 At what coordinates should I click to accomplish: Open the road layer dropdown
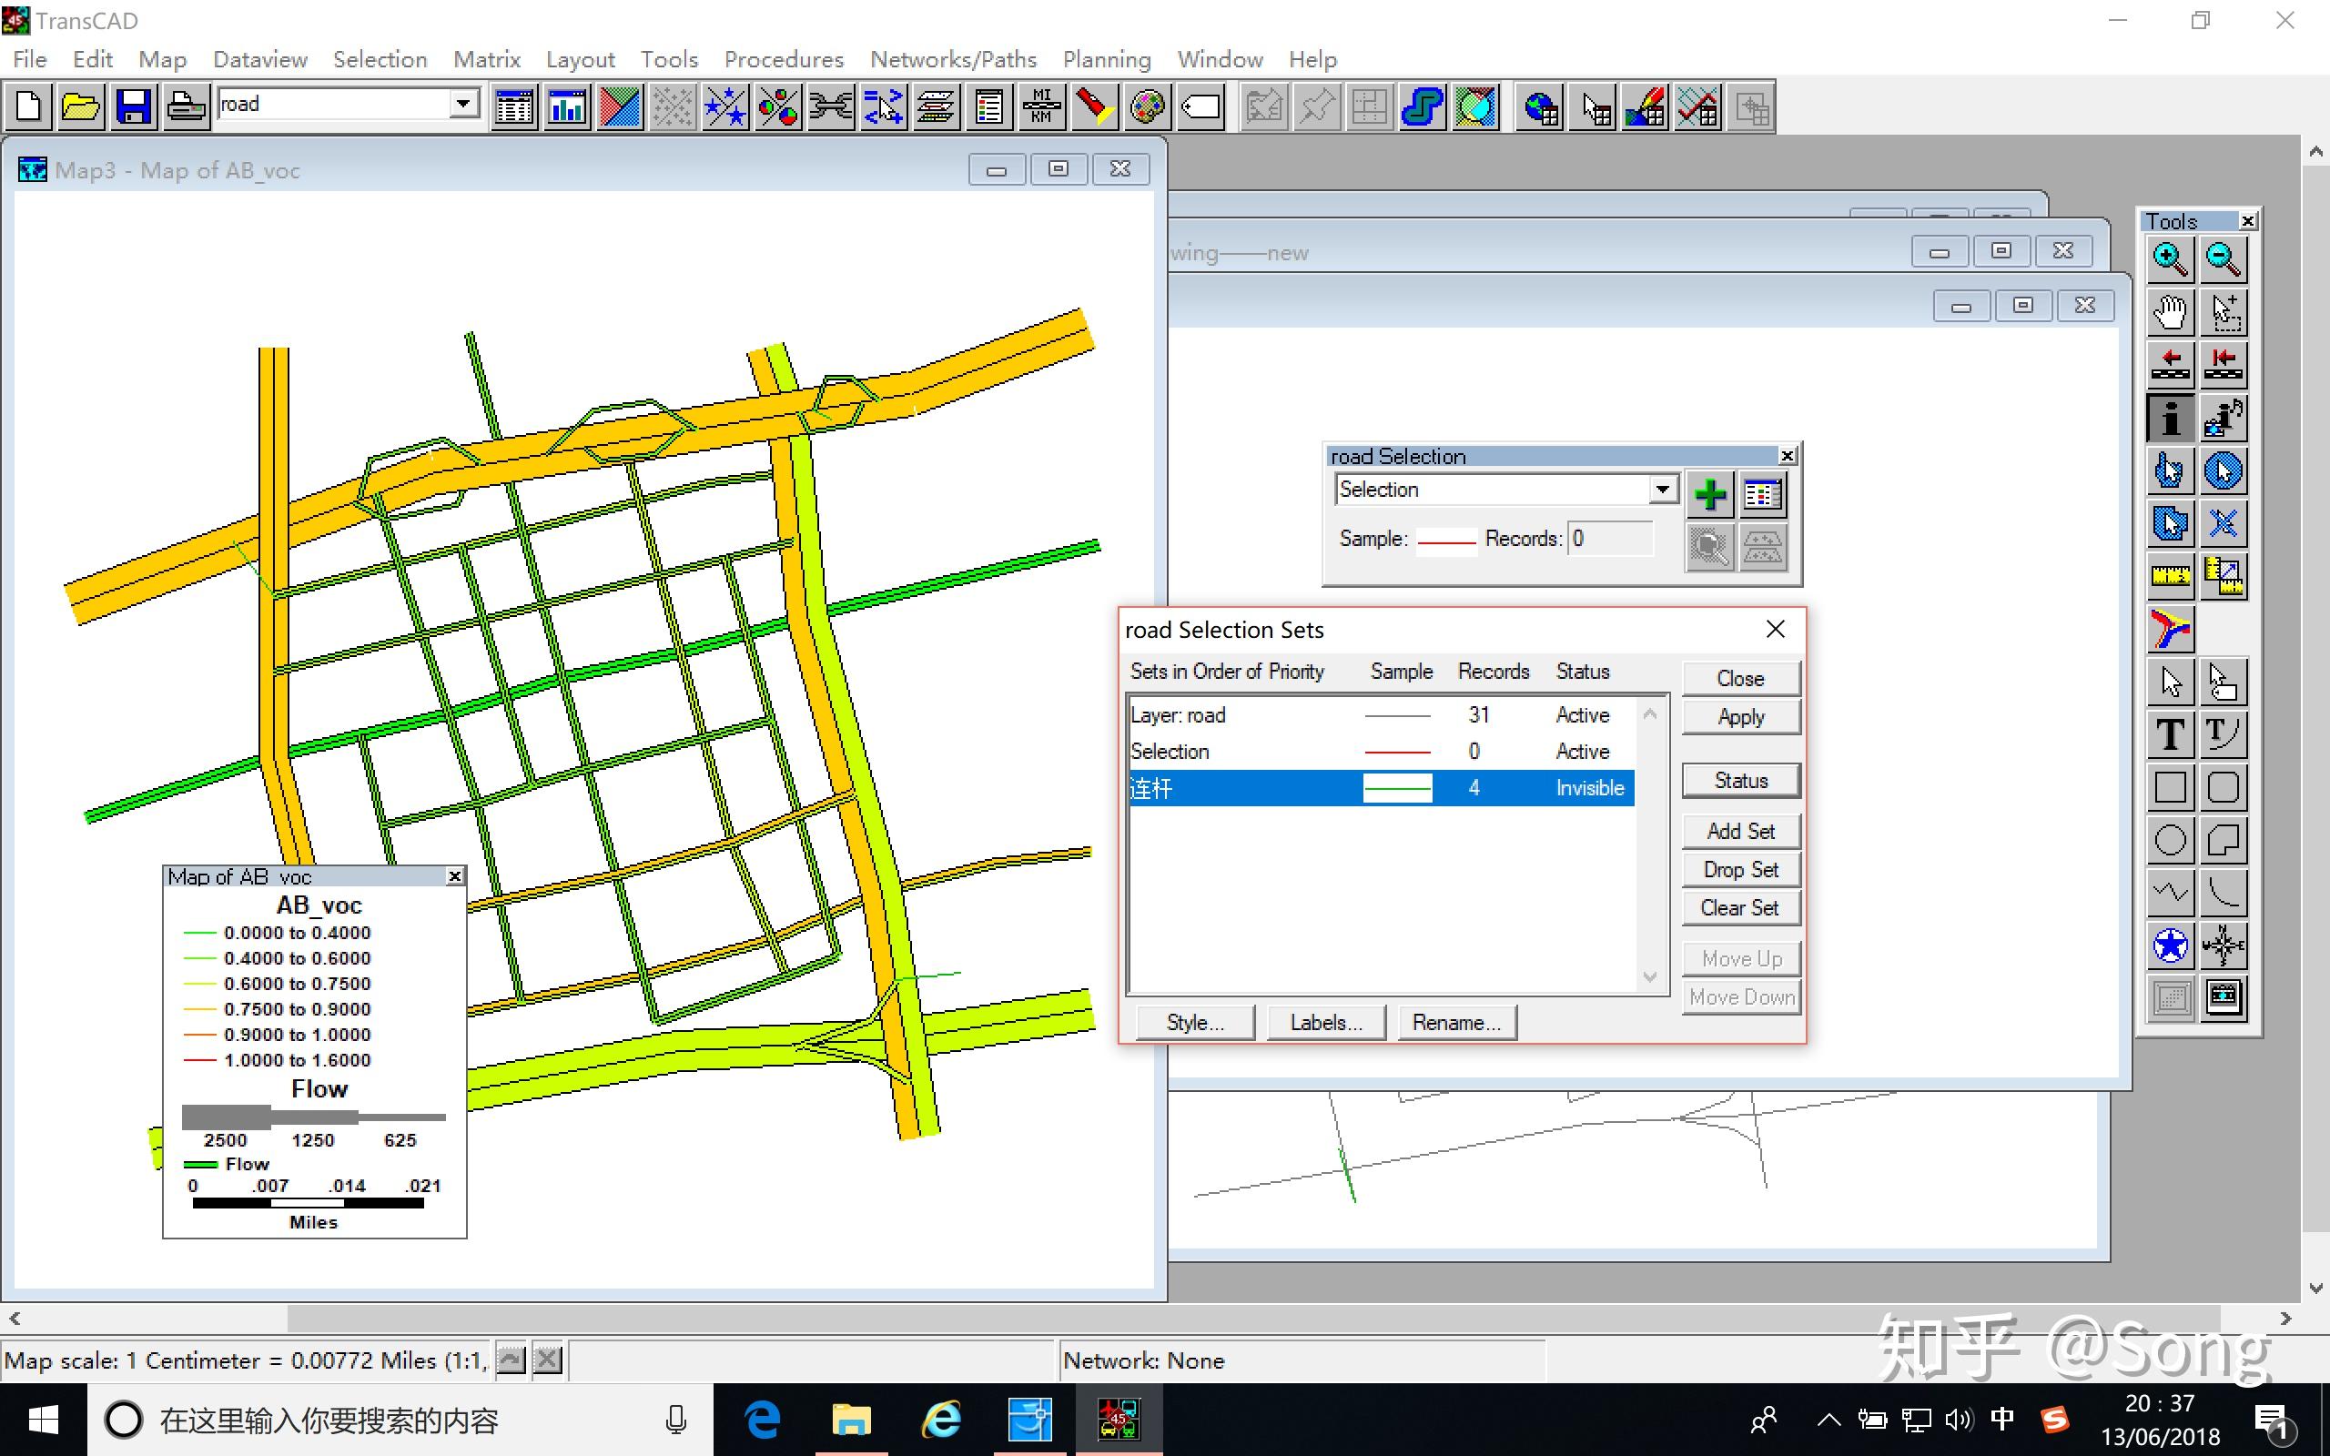point(463,103)
